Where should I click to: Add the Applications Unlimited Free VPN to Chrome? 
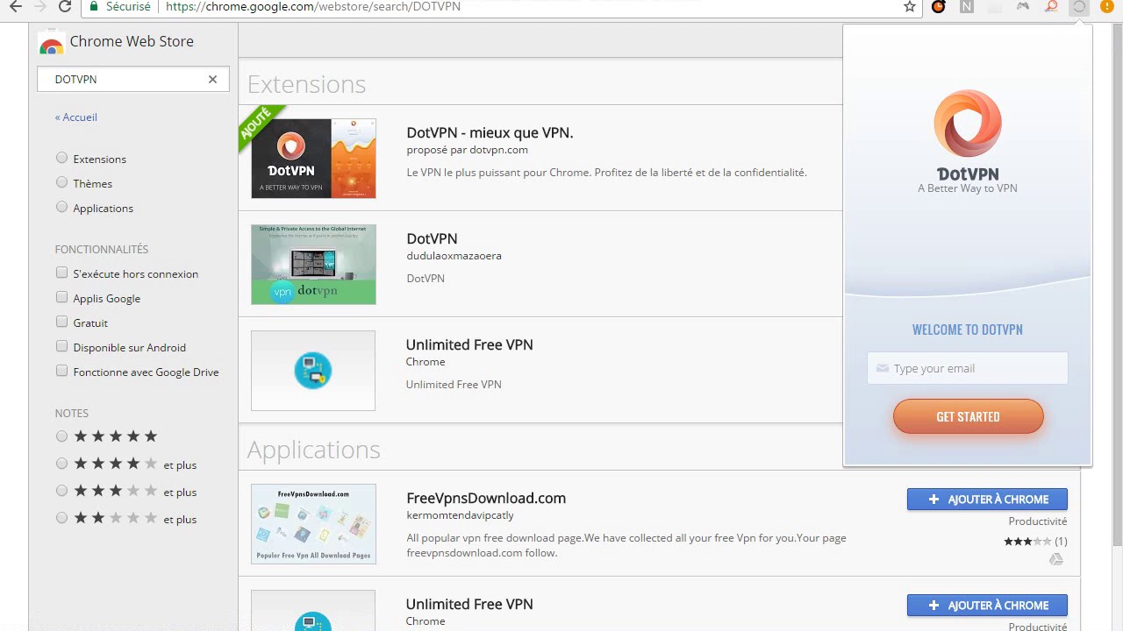coord(987,606)
